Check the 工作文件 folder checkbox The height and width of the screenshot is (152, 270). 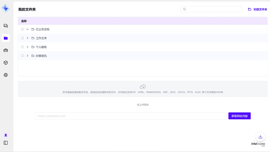point(22,38)
